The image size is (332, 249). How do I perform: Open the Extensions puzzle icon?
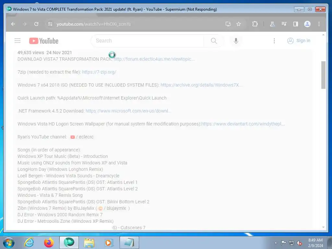255,24
